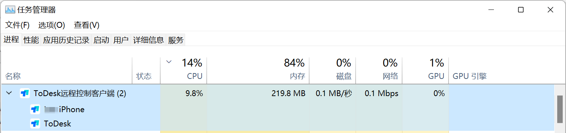
Task: Maximize the Task Manager window
Action: point(521,10)
